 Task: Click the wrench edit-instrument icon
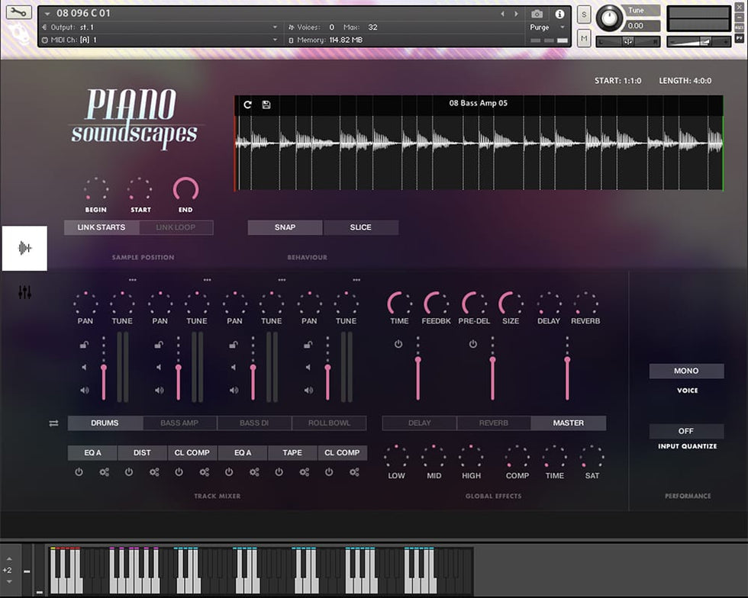tap(18, 12)
